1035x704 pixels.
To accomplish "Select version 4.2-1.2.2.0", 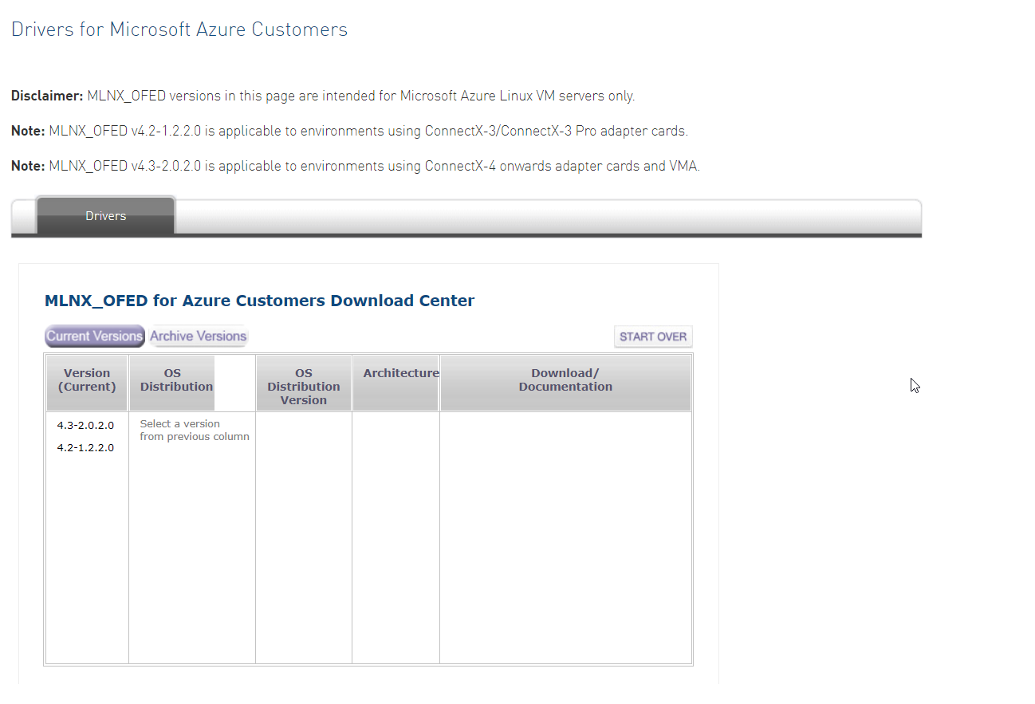I will coord(85,447).
